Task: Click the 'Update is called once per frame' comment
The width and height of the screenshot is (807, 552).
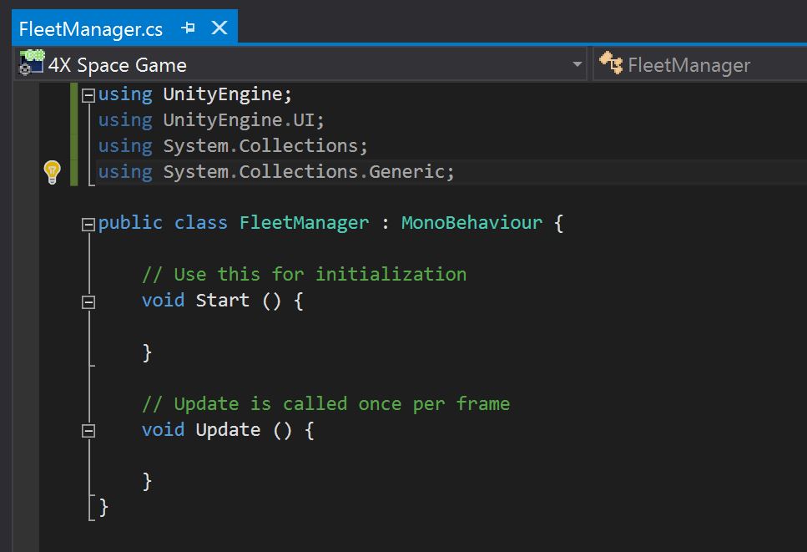Action: click(x=325, y=404)
